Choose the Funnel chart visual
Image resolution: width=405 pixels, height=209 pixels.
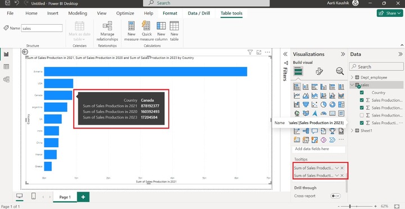306,104
